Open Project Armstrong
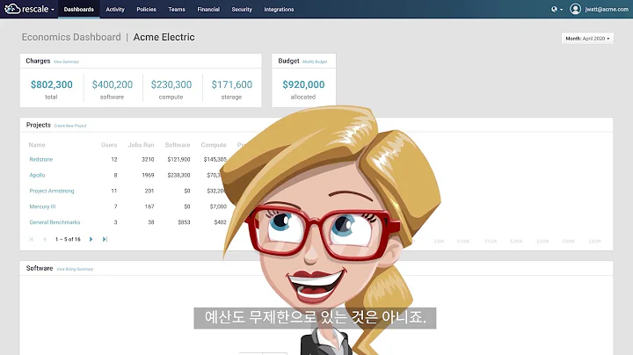The height and width of the screenshot is (355, 633). (52, 191)
